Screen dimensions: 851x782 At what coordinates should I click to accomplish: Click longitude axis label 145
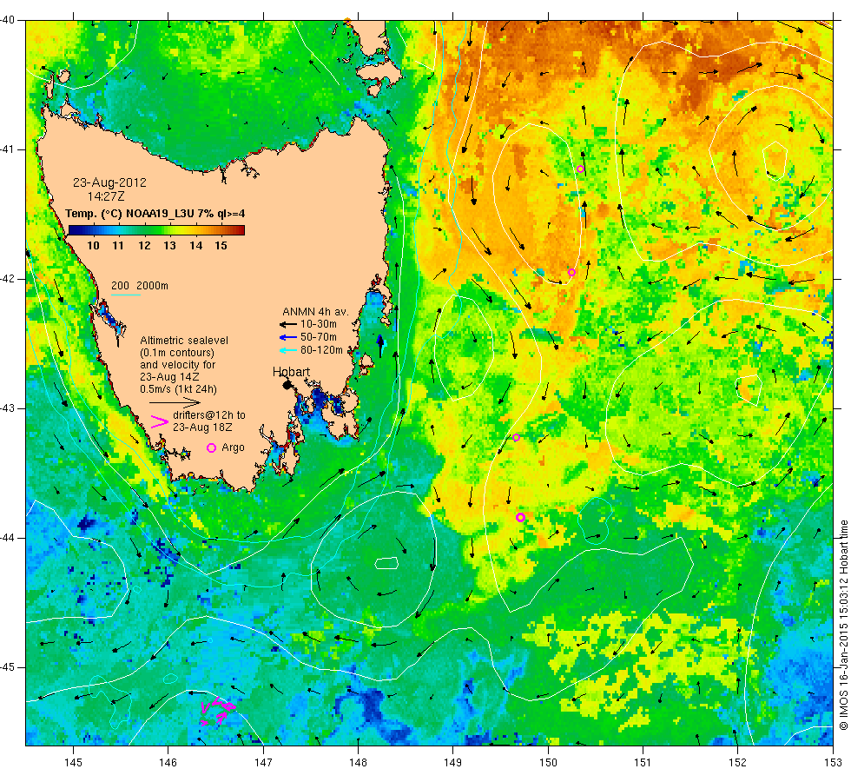pos(73,763)
